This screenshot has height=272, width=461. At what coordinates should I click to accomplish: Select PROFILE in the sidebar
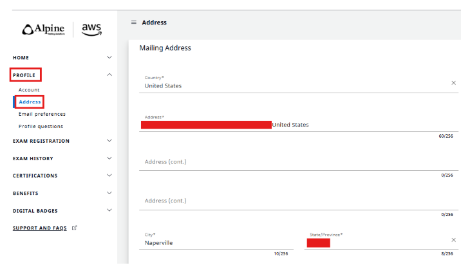click(24, 75)
